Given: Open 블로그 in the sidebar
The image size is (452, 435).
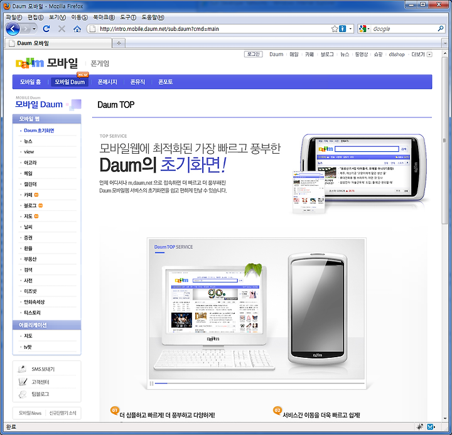Looking at the screenshot, I should click(30, 205).
